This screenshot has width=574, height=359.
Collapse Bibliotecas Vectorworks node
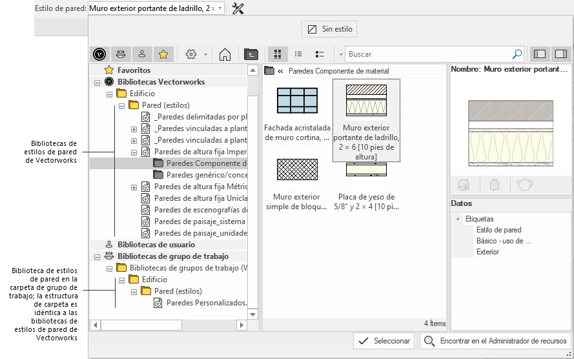point(97,83)
